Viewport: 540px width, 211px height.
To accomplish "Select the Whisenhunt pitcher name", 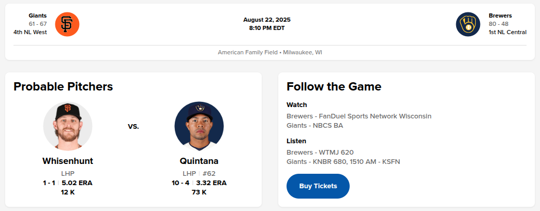I will [68, 161].
